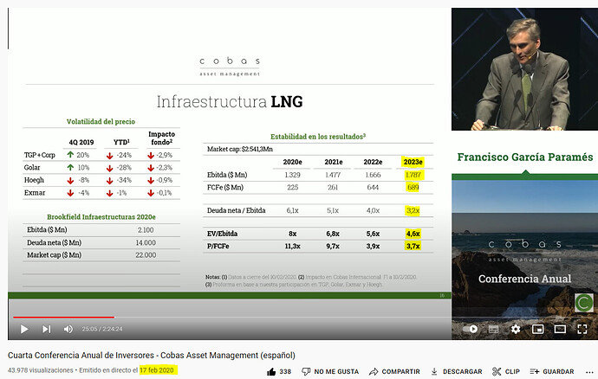Viewport: 598px width, 379px height.
Task: Toggle the autoplay switch
Action: (471, 329)
